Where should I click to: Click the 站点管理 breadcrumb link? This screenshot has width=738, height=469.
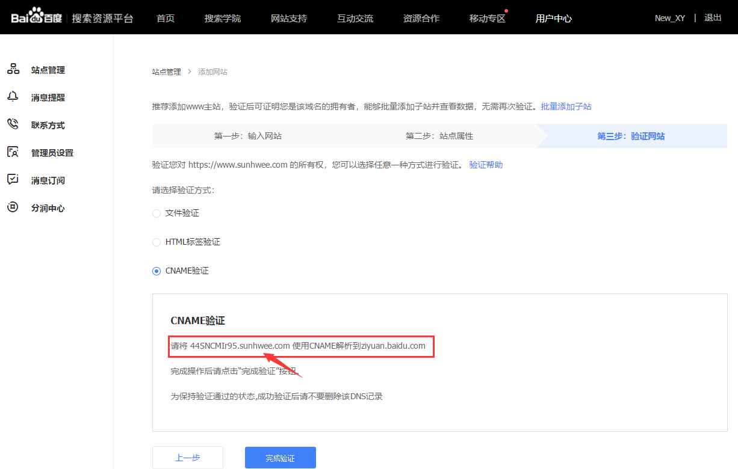[166, 72]
